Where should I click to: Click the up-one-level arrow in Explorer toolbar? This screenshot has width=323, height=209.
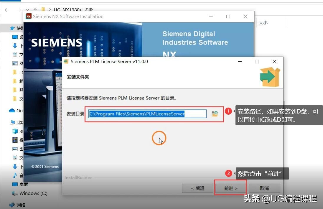pos(35,9)
